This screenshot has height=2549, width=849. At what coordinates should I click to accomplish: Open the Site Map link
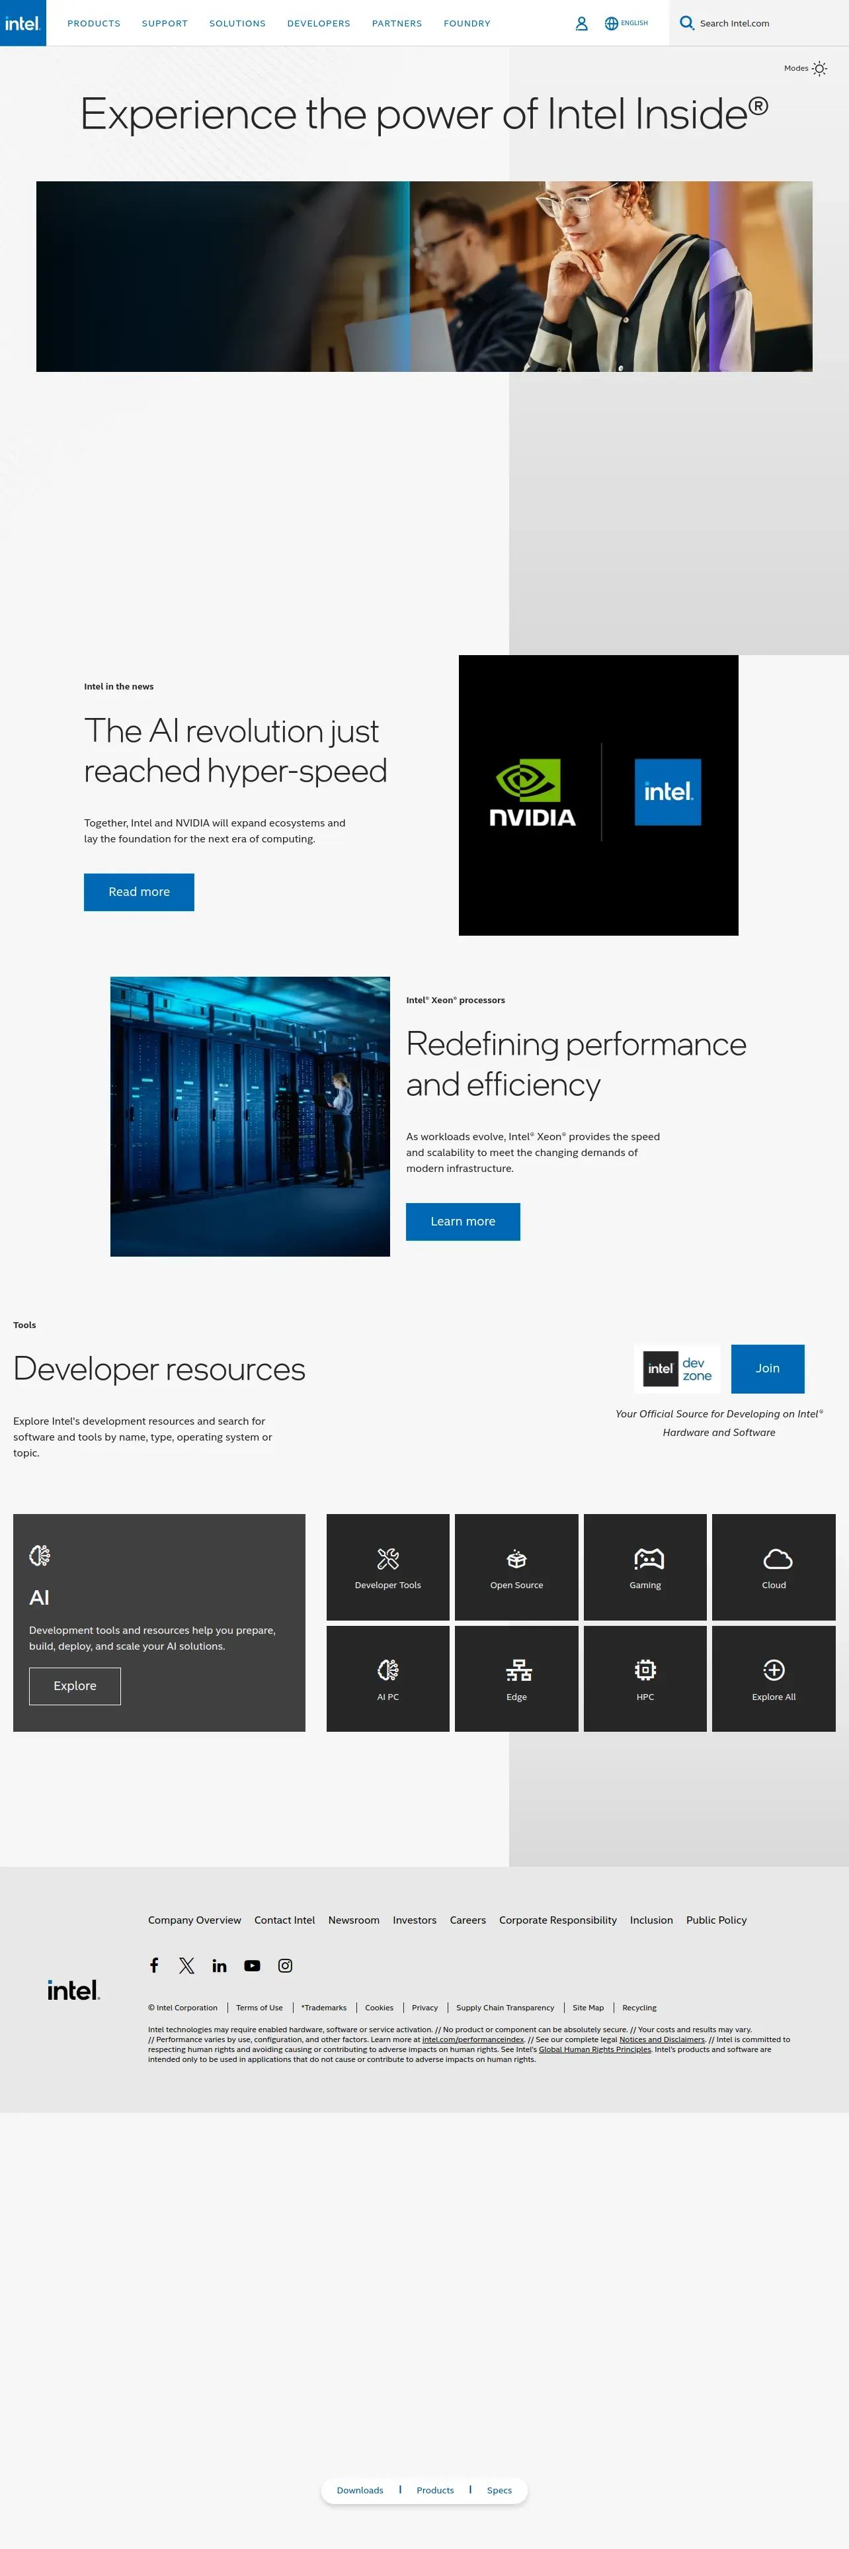tap(588, 2008)
